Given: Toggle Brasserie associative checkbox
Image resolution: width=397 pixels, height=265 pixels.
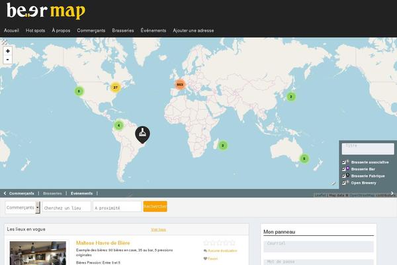Looking at the screenshot, I should tap(344, 162).
